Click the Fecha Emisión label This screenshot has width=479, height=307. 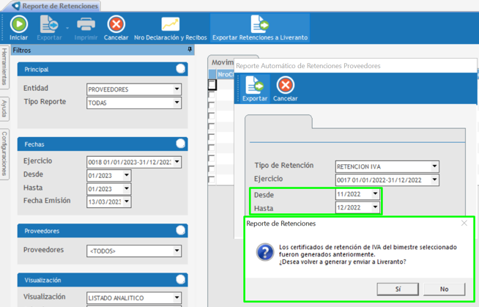pyautogui.click(x=47, y=200)
